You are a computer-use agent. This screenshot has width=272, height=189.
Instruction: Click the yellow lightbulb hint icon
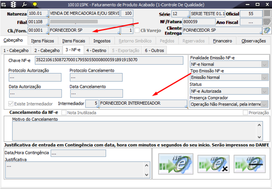pos(35,5)
